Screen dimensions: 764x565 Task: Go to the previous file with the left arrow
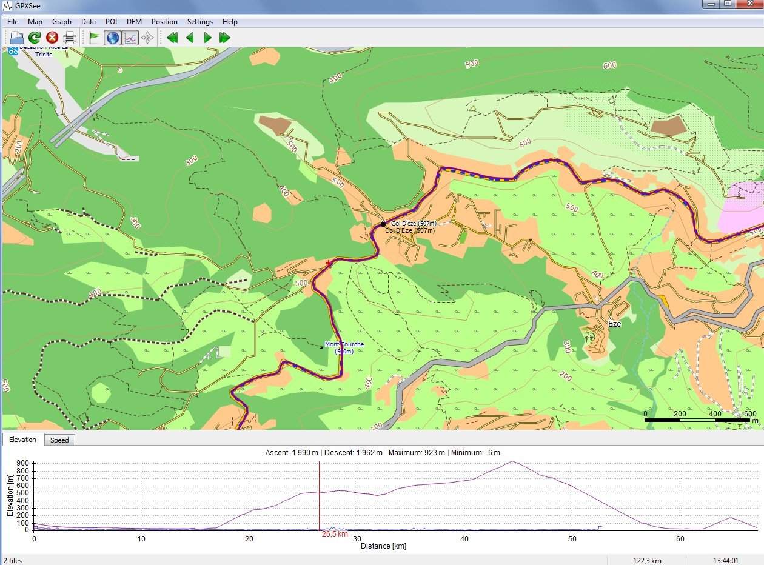click(190, 38)
